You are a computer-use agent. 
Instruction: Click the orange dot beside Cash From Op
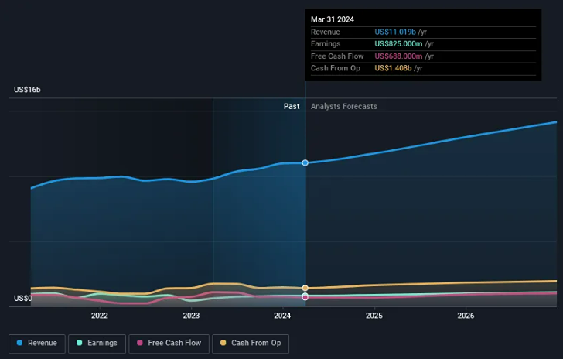click(x=223, y=343)
